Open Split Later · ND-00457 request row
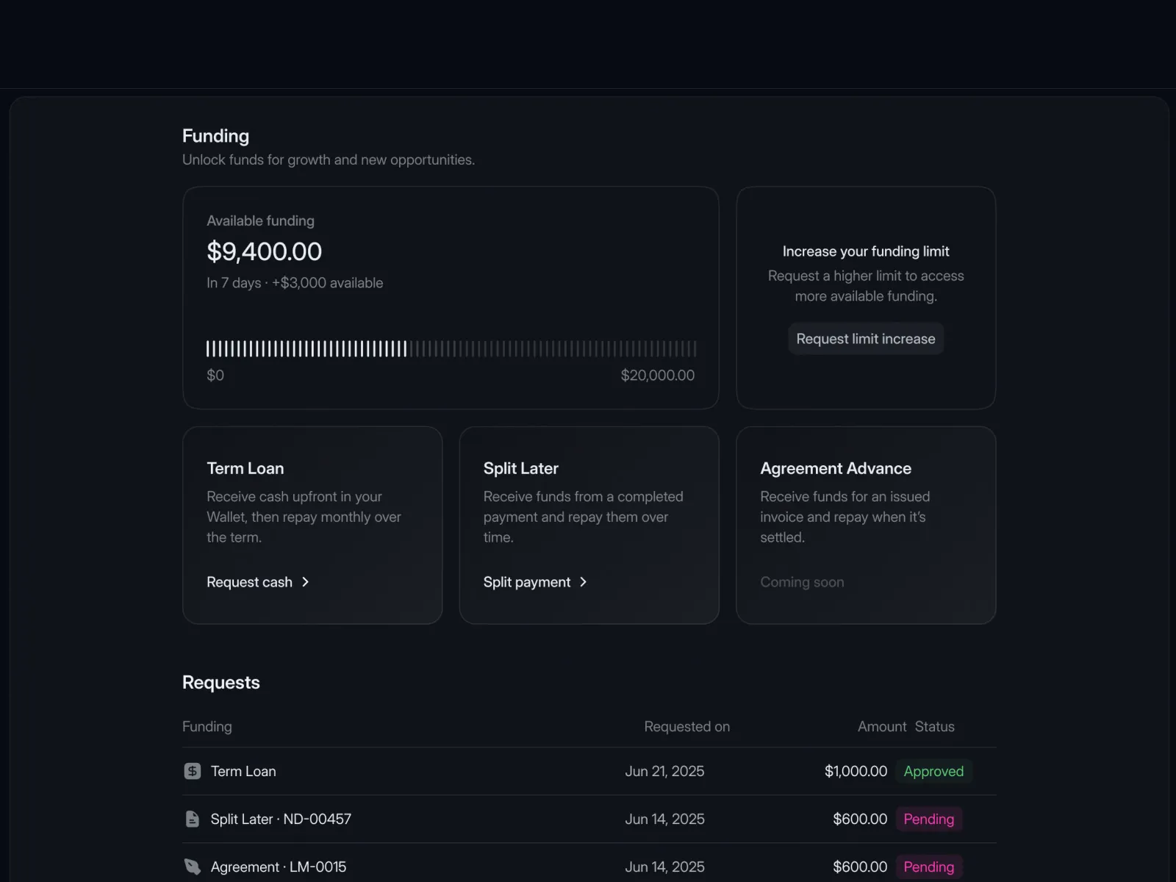 pos(589,819)
